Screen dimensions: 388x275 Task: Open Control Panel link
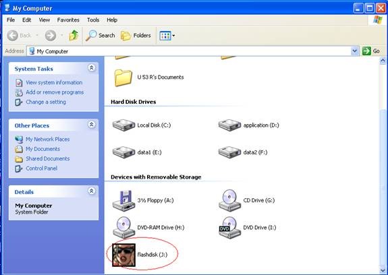point(41,169)
